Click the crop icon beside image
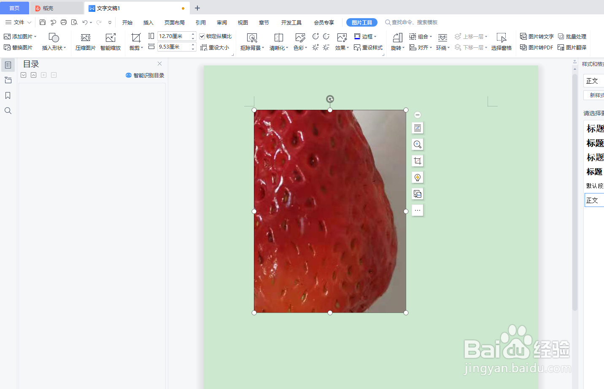Image resolution: width=604 pixels, height=389 pixels. (418, 161)
